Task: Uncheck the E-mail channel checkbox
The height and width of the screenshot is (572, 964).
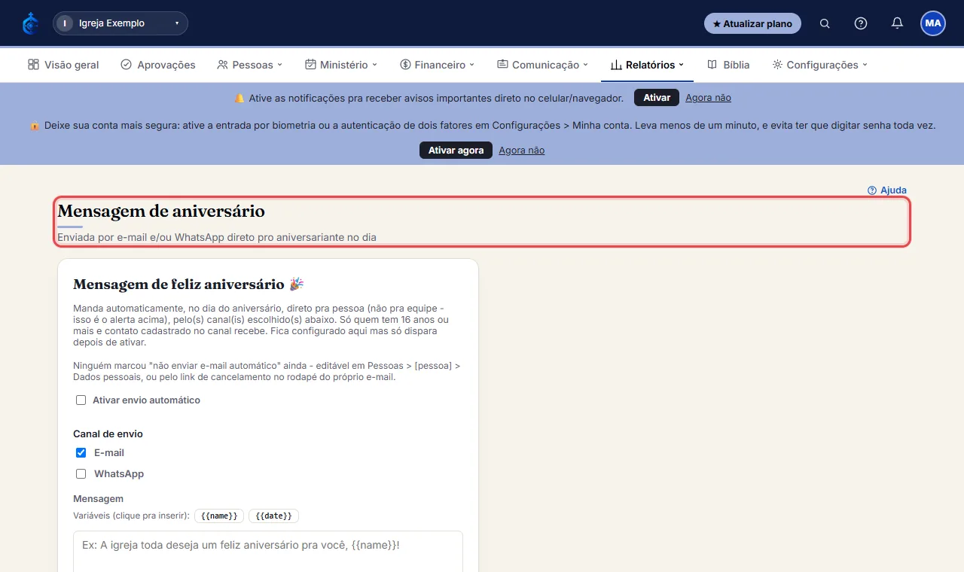Action: 81,453
